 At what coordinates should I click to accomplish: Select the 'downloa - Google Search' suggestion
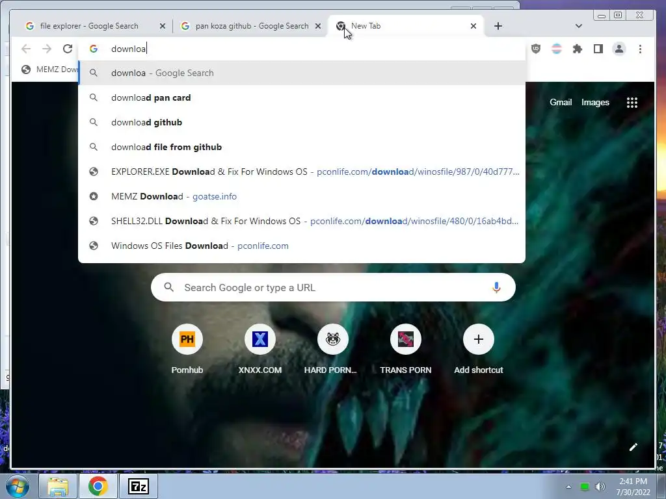click(x=302, y=73)
